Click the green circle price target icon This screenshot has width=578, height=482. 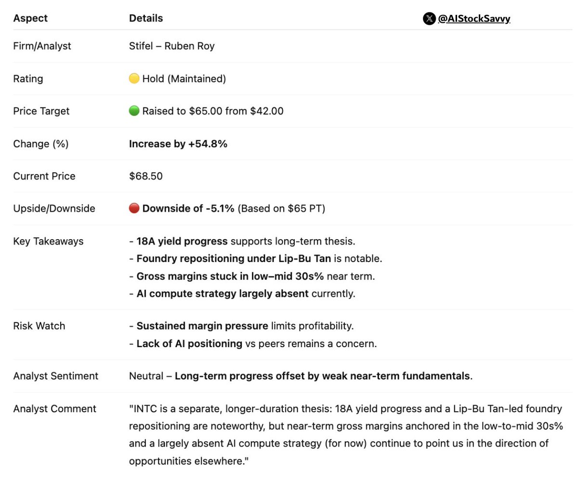[134, 111]
